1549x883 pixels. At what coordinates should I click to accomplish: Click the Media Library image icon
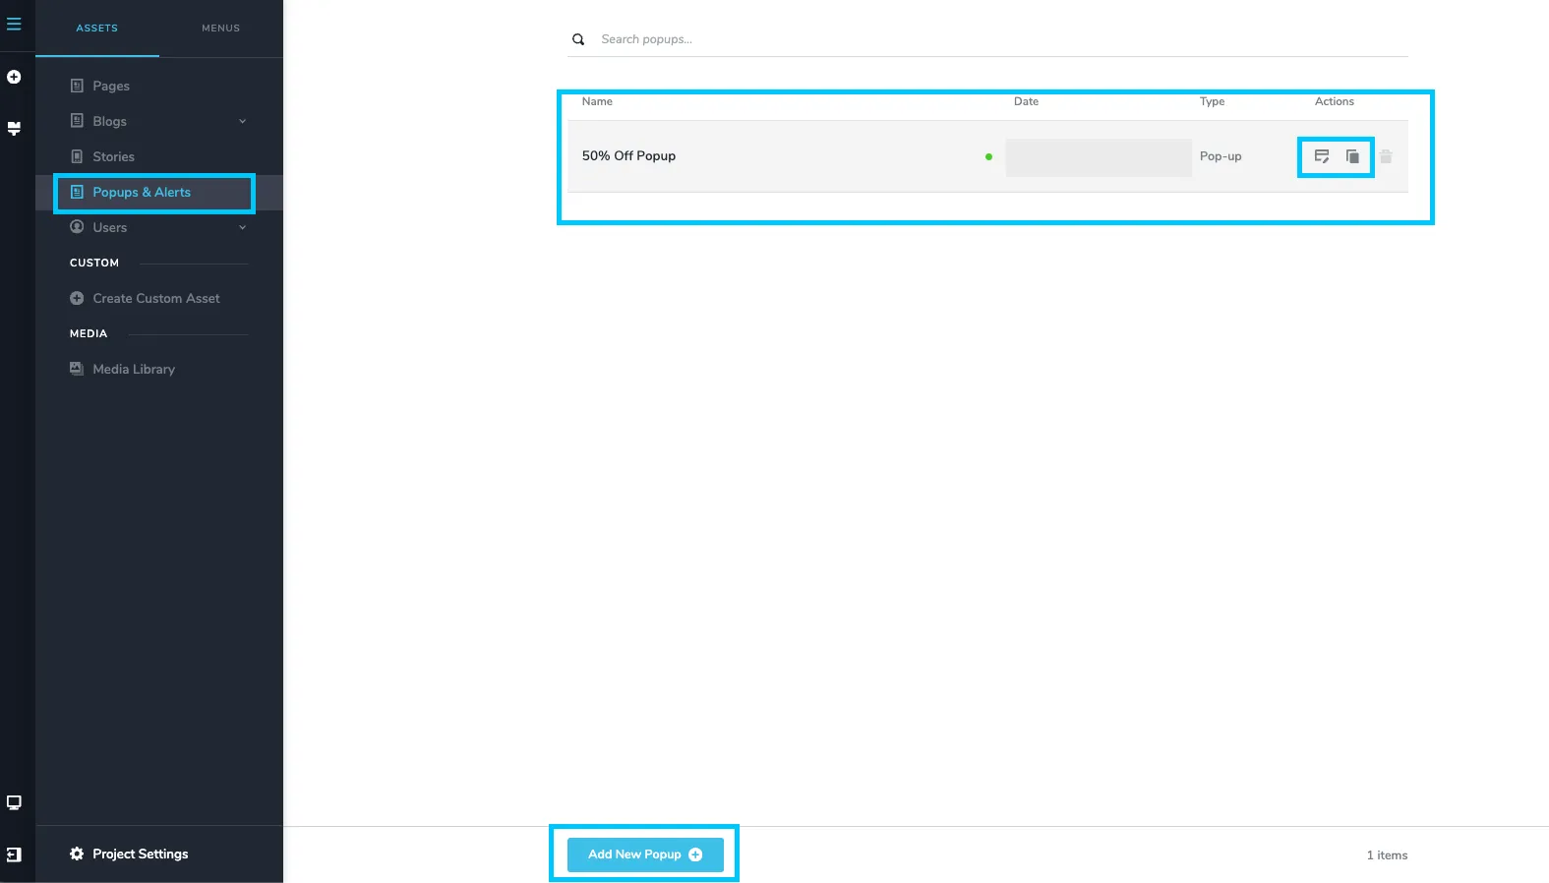pyautogui.click(x=77, y=369)
